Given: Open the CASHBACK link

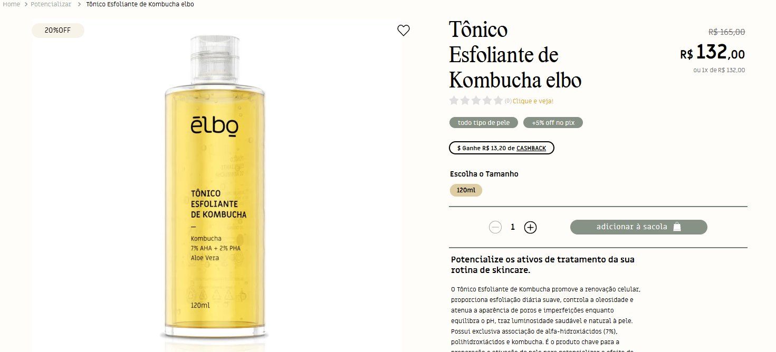Looking at the screenshot, I should [531, 148].
